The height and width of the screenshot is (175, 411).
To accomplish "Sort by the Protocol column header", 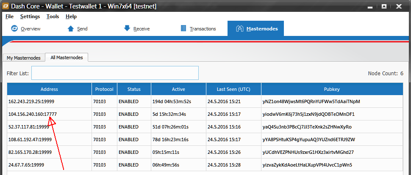I will click(x=104, y=89).
